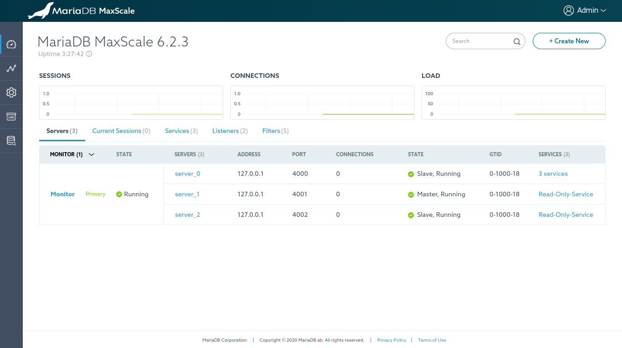This screenshot has width=622, height=348.
Task: Click the 3 services link
Action: tap(553, 174)
